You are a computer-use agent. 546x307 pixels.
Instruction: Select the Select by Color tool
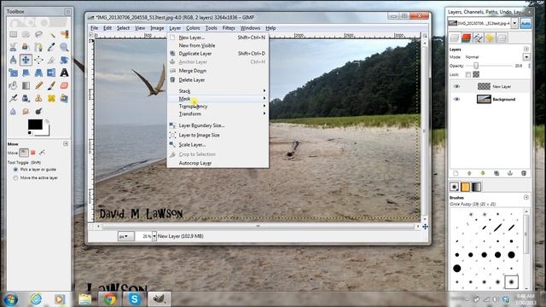coord(64,34)
